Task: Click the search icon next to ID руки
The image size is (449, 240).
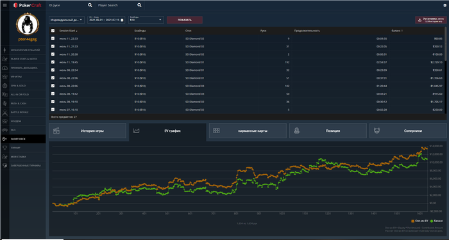Action: point(90,5)
